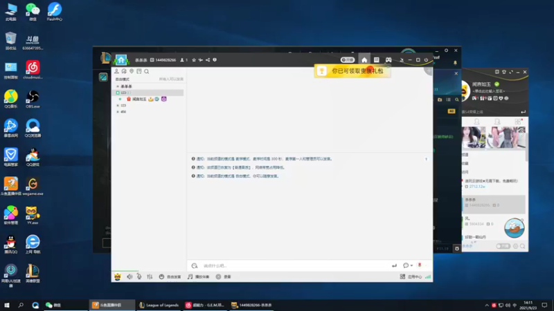Click the free-speak mode button in bottom bar
Image resolution: width=554 pixels, height=311 pixels.
click(x=170, y=277)
